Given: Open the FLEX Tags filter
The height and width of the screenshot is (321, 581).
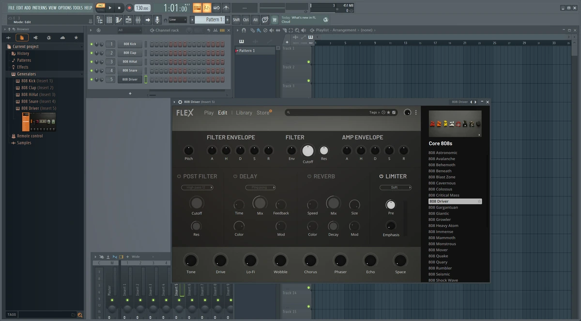Looking at the screenshot, I should point(374,112).
